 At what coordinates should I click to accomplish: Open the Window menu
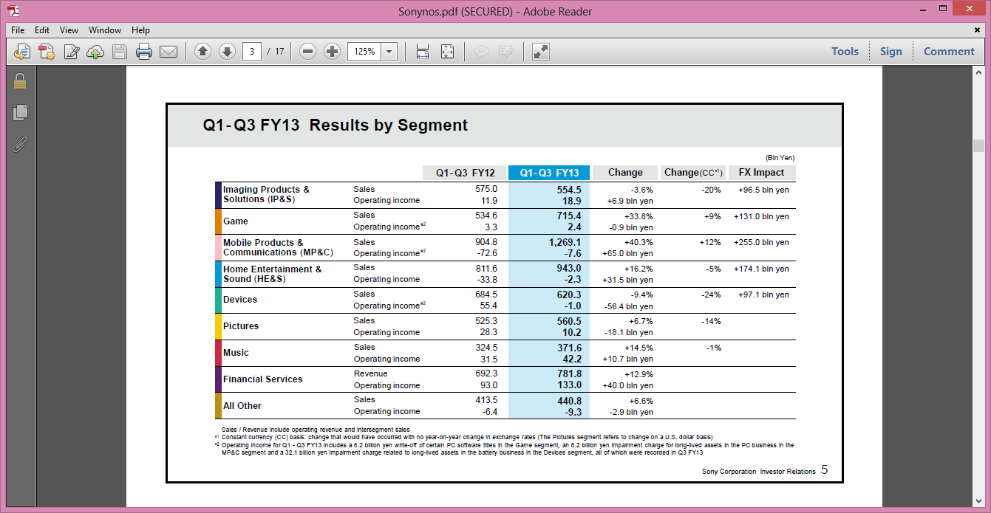pyautogui.click(x=105, y=30)
